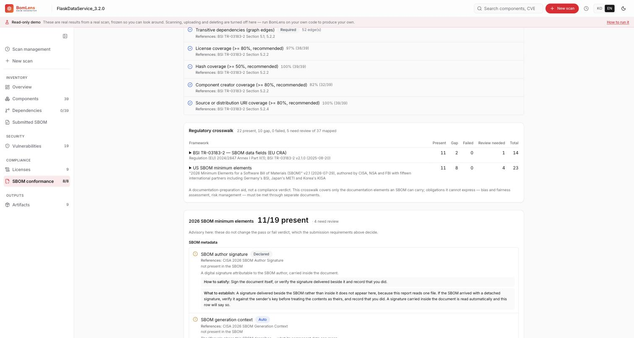Click warning icon beside SBOM generation context

195,319
